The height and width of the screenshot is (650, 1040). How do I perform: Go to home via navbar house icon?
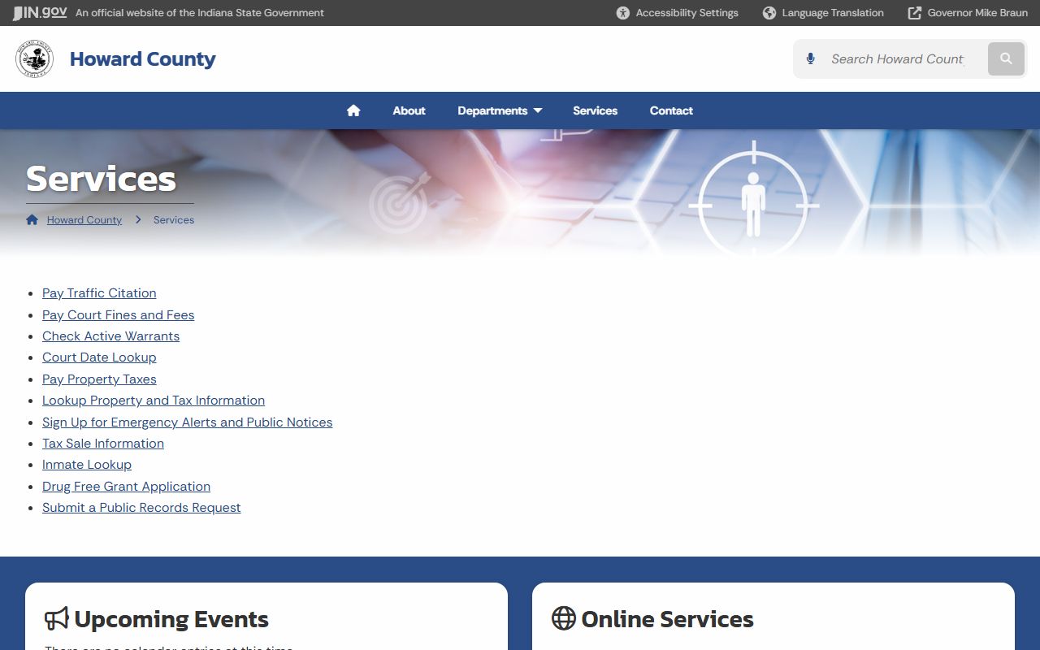click(x=353, y=110)
